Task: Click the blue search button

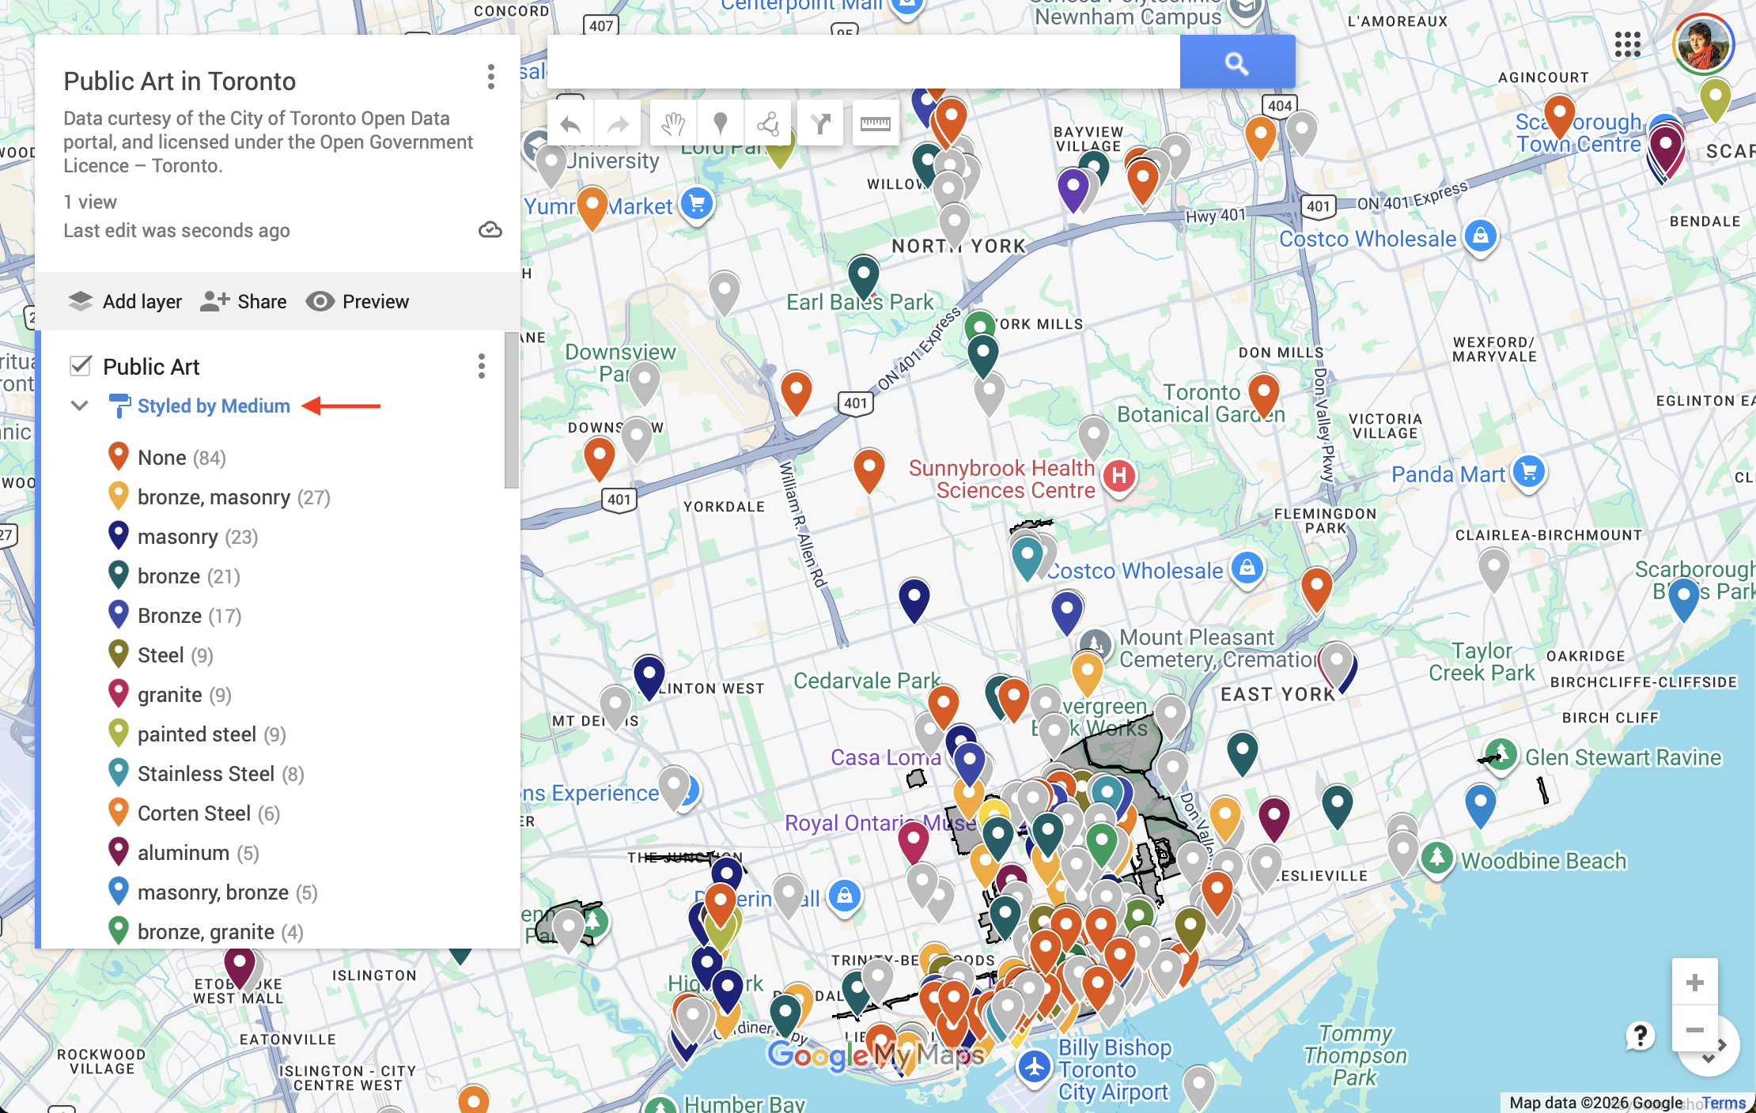Action: click(x=1236, y=62)
